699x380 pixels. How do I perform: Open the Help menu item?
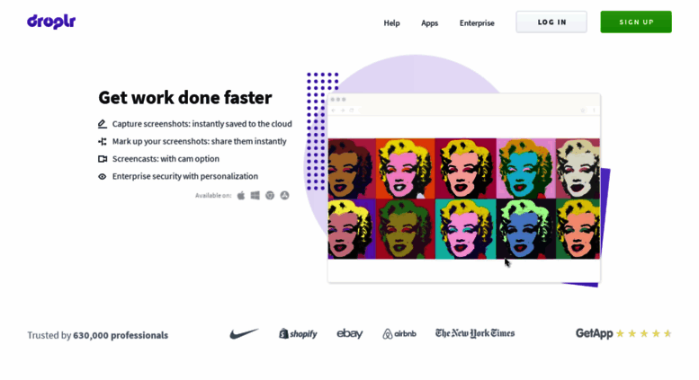pyautogui.click(x=391, y=22)
